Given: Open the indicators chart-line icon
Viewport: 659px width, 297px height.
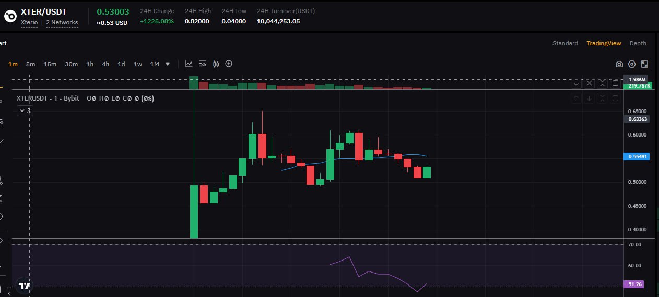Looking at the screenshot, I should 189,64.
